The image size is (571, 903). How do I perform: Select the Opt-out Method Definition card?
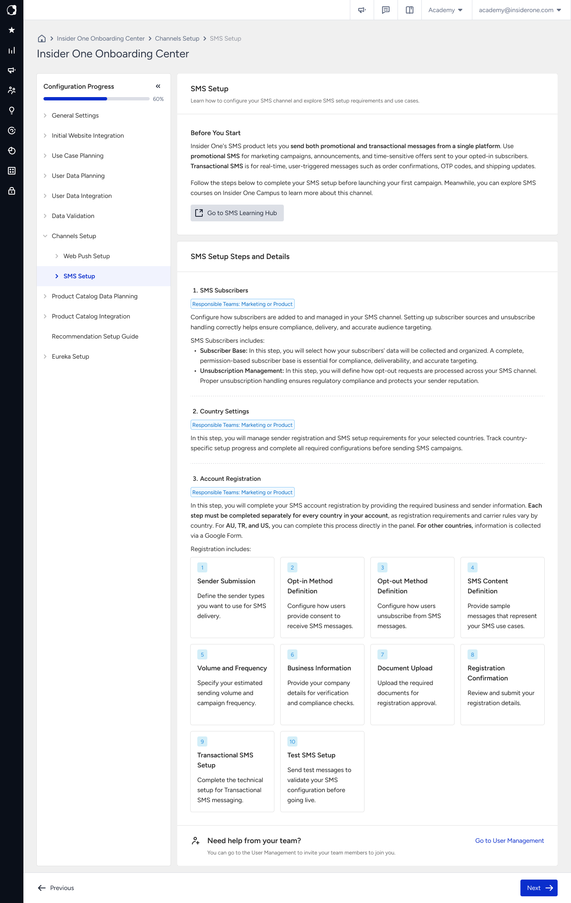[413, 598]
